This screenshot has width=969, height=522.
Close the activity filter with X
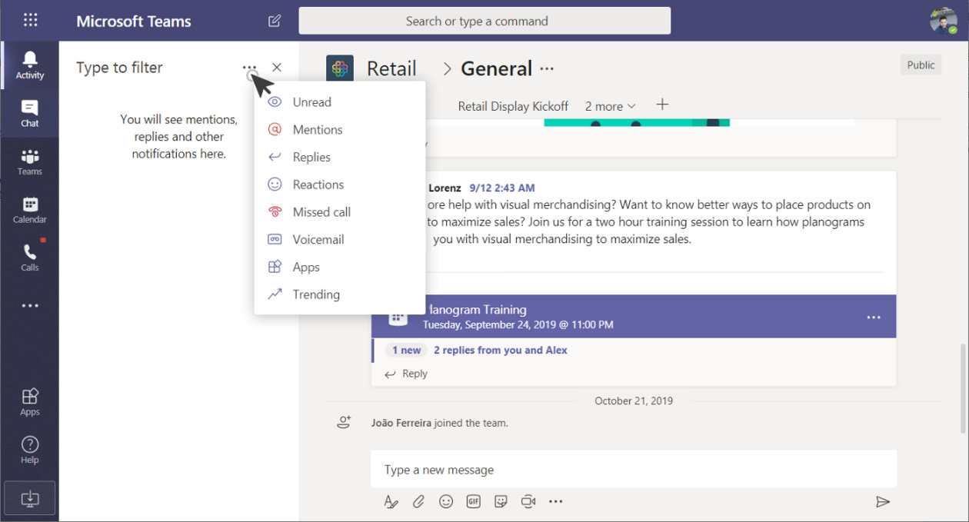pos(277,68)
